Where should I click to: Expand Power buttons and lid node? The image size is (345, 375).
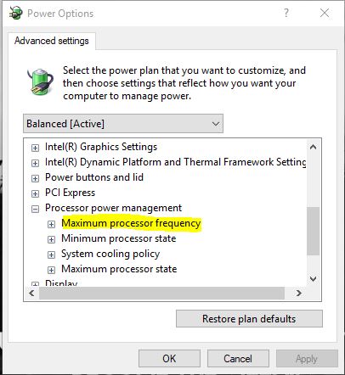(35, 178)
